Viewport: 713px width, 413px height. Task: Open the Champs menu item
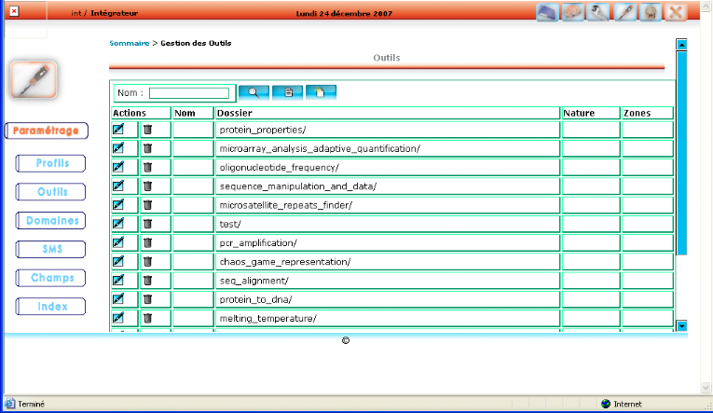(x=50, y=278)
